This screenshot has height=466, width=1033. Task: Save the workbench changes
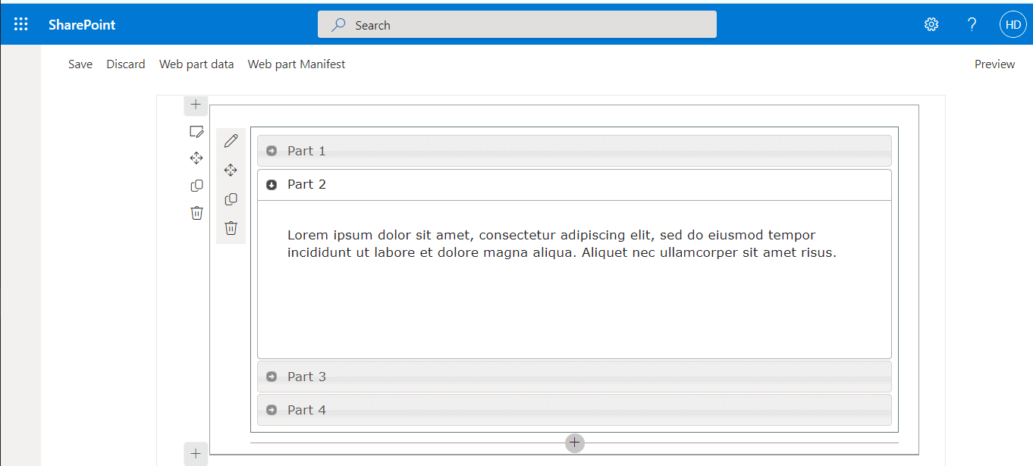point(80,64)
